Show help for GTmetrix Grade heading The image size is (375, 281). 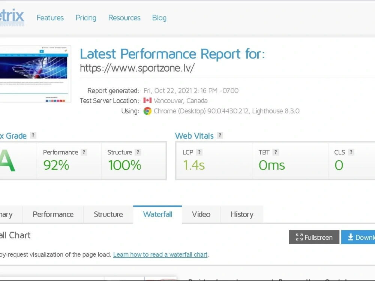click(33, 136)
